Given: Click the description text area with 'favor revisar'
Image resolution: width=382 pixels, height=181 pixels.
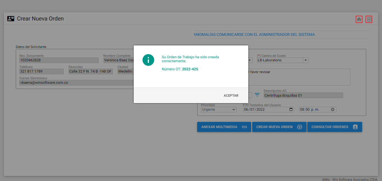Looking at the screenshot, I should [299, 77].
